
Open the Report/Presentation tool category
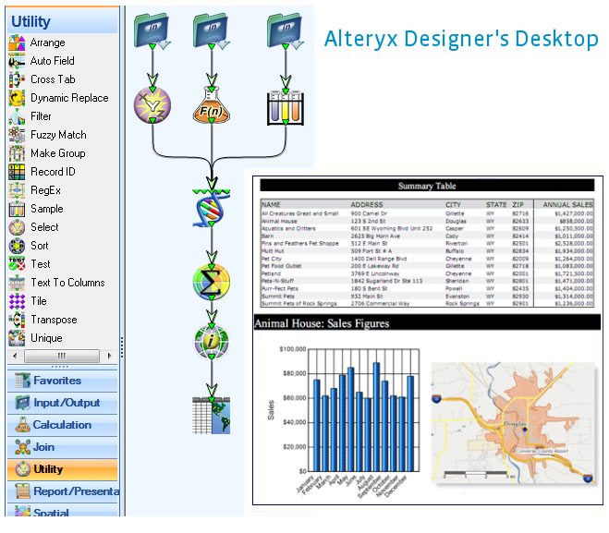point(62,491)
